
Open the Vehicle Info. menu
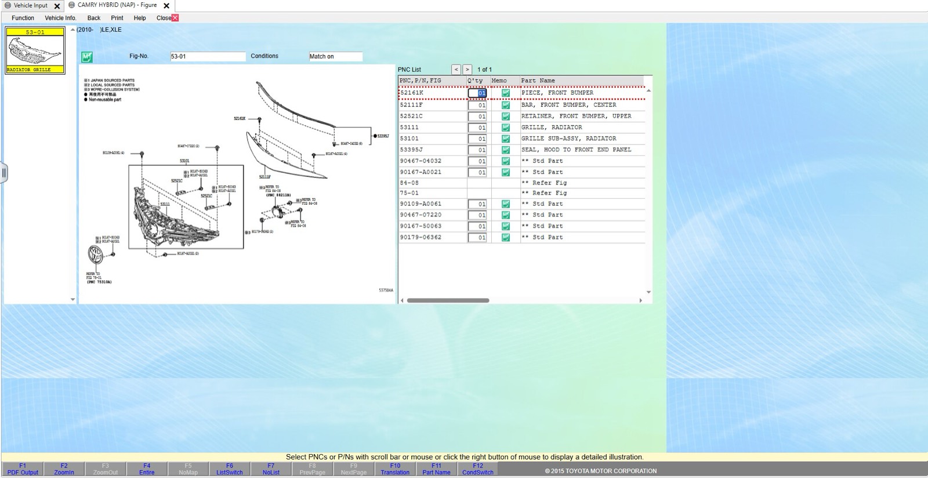[60, 18]
